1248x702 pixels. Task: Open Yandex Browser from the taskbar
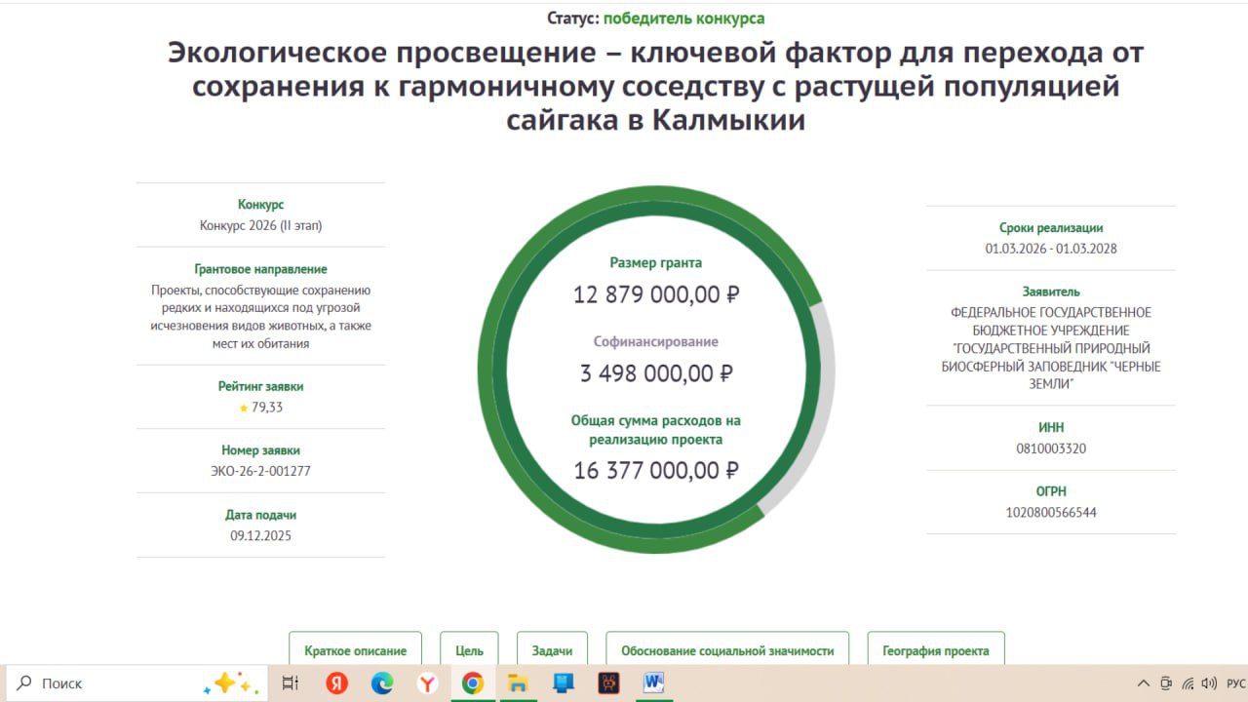pos(427,683)
